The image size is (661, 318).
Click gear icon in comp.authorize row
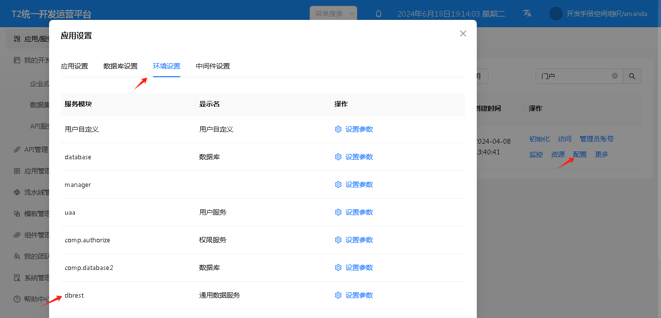338,240
